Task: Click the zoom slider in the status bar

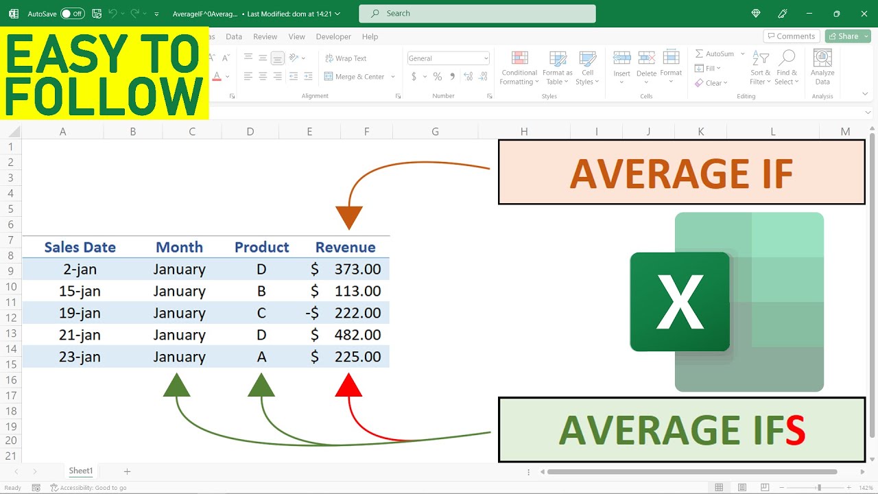Action: pyautogui.click(x=818, y=488)
